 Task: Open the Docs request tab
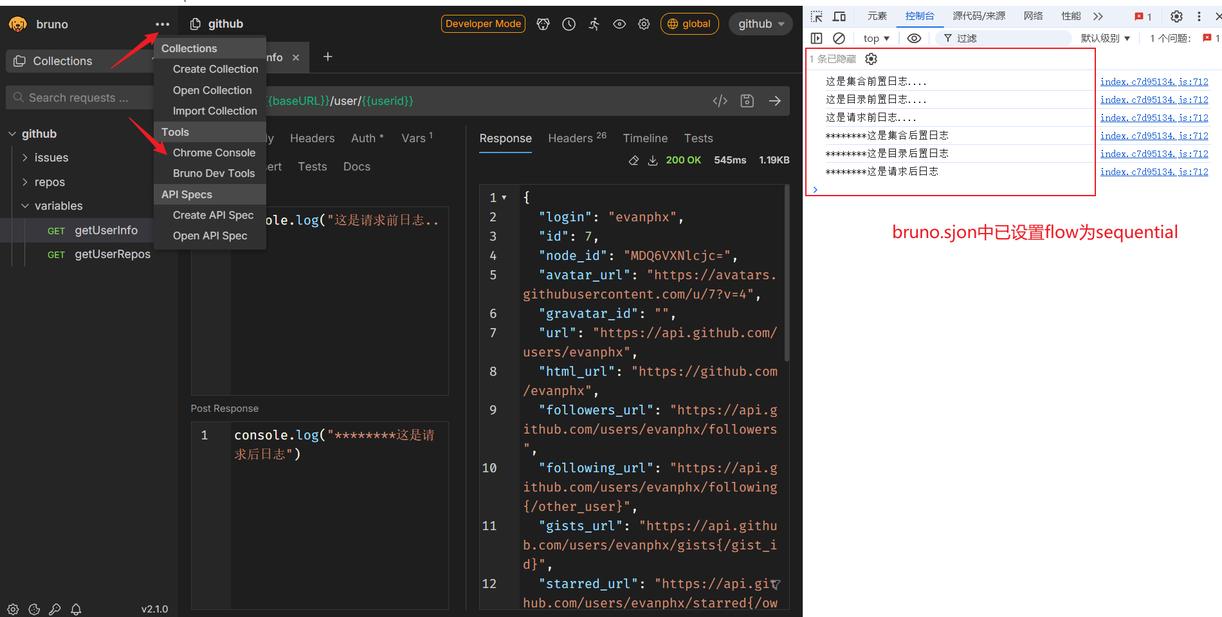coord(357,167)
